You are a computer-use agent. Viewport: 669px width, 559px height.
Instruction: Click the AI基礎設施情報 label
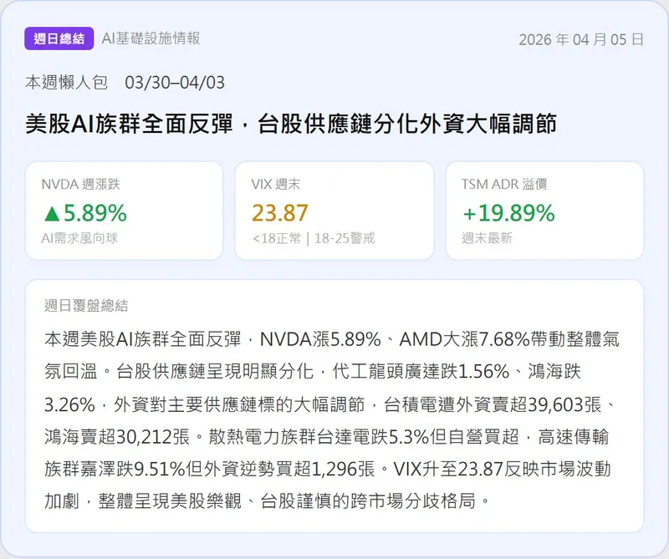click(x=151, y=38)
